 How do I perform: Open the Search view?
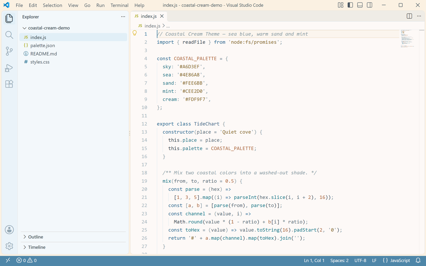click(9, 35)
